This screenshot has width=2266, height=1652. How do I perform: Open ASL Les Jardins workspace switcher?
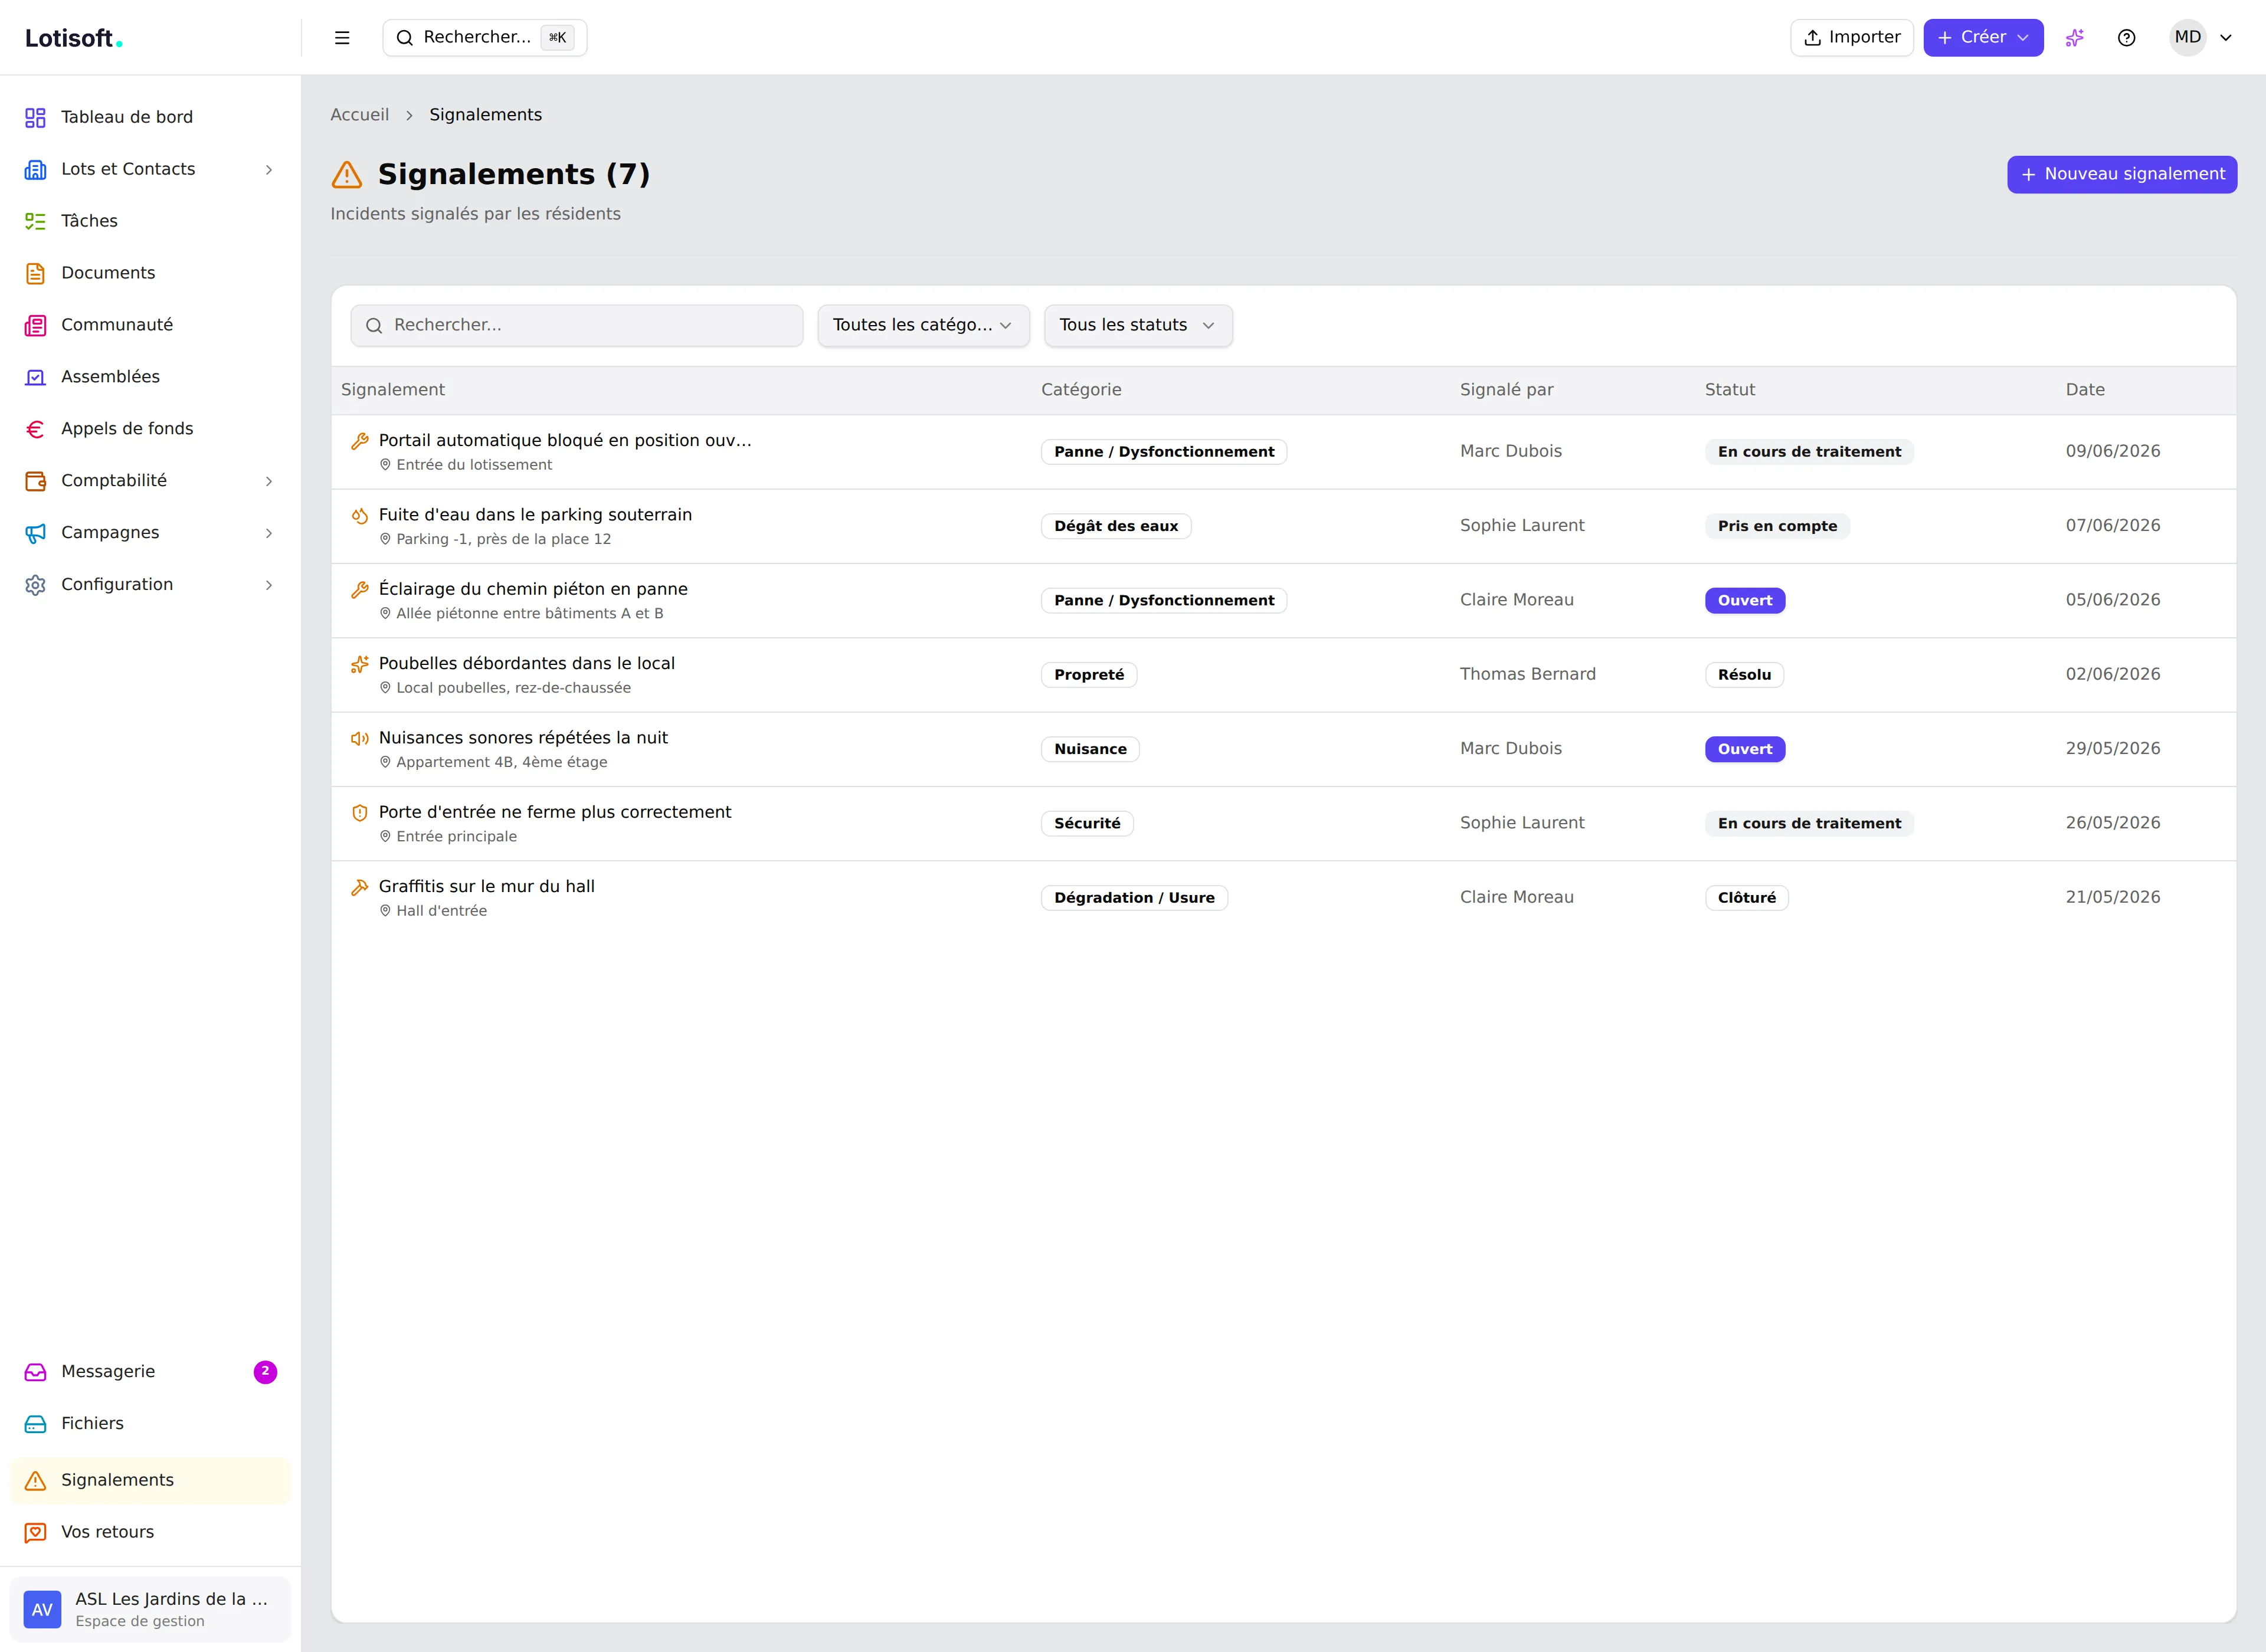click(150, 1610)
